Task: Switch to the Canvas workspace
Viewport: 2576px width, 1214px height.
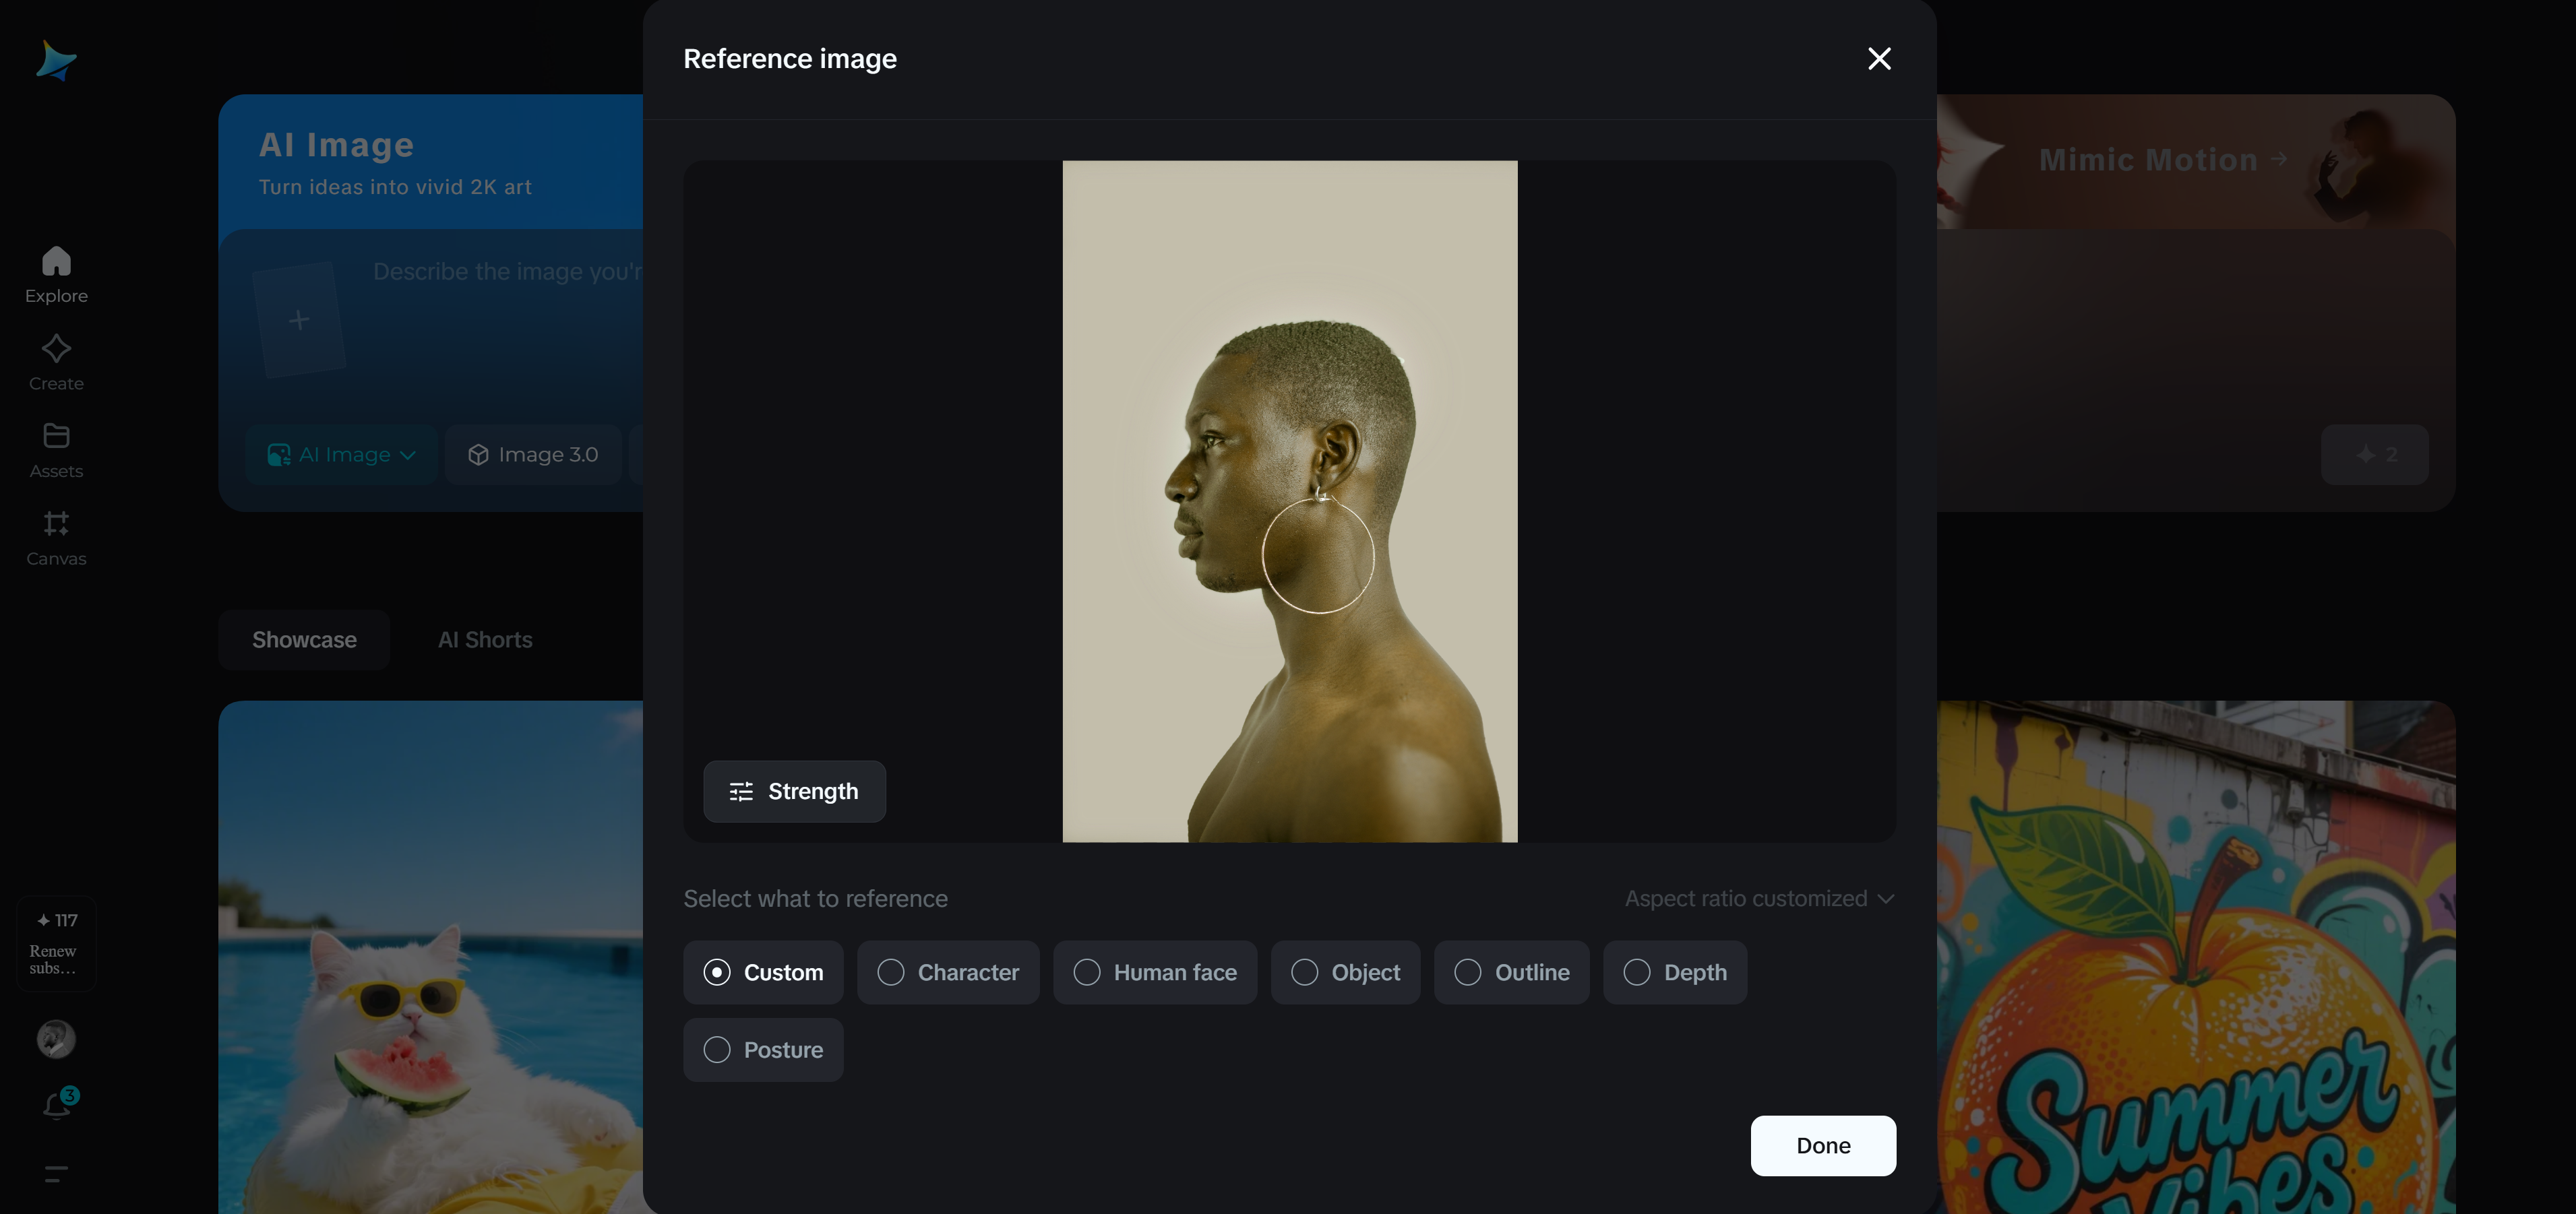Action: [56, 536]
